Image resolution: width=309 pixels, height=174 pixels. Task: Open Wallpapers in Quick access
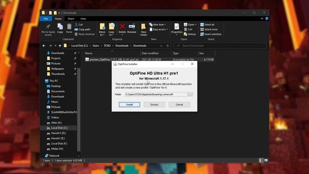click(57, 69)
